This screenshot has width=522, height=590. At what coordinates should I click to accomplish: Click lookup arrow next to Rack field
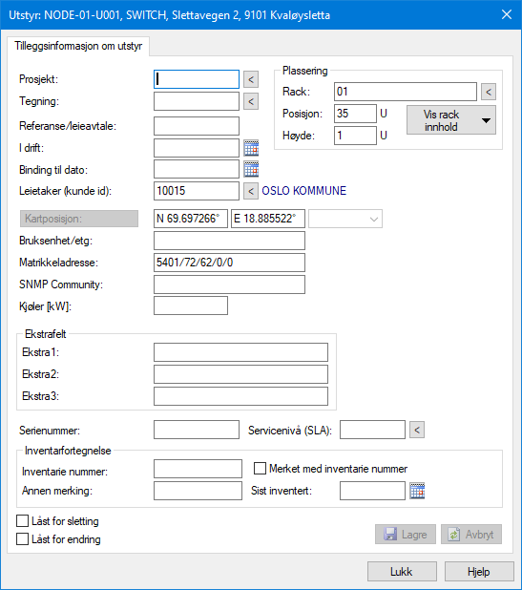[489, 92]
